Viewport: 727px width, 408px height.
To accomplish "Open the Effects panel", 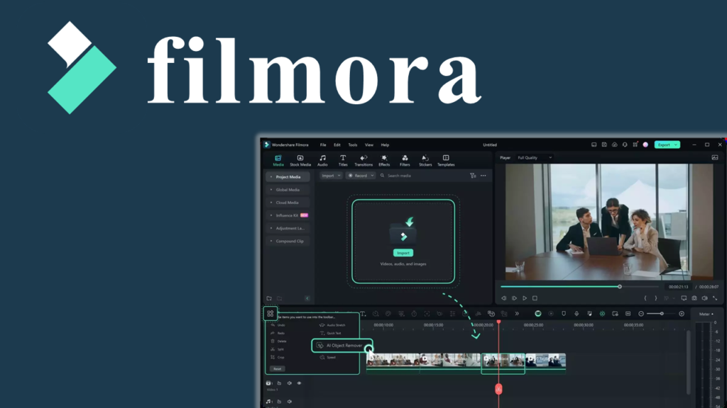I will (384, 161).
